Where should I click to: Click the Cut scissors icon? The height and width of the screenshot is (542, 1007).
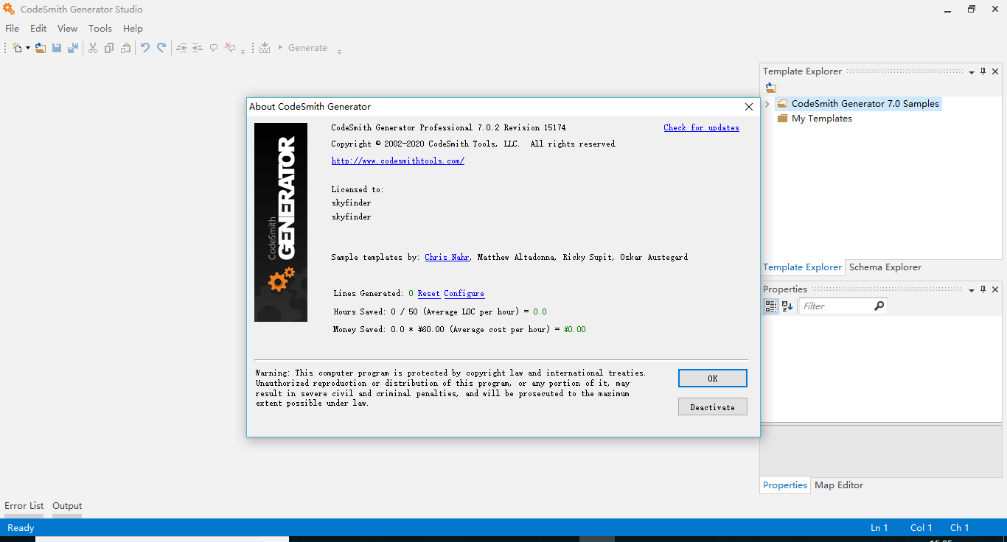(93, 48)
